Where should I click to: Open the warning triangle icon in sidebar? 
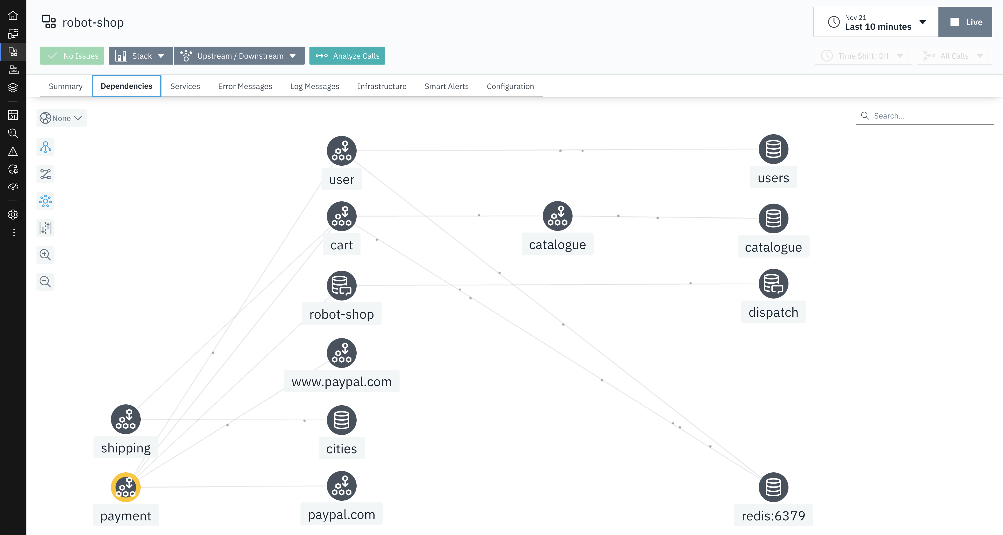click(13, 151)
